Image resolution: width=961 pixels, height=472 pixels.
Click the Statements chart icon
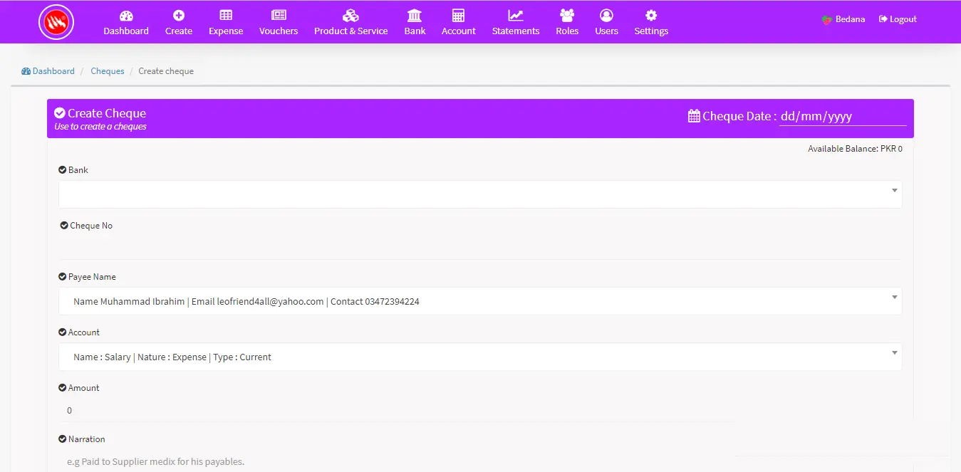click(516, 15)
